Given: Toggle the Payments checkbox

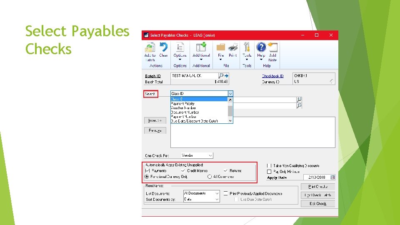Looking at the screenshot, I should tap(147, 171).
